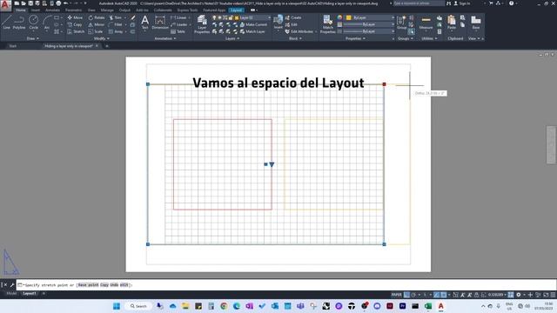This screenshot has height=313, width=557.
Task: Expand the Modify panel
Action: click(x=101, y=38)
